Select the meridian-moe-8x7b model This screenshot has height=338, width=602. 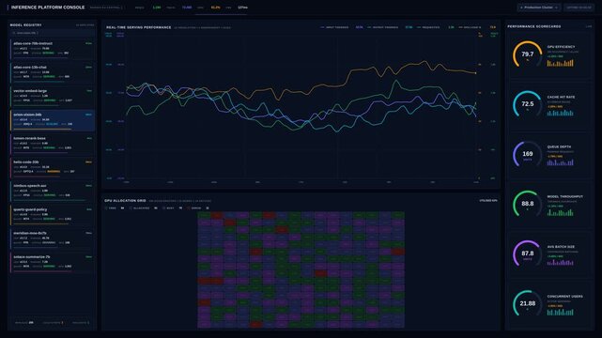52,238
